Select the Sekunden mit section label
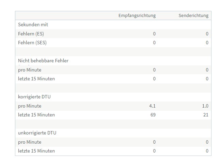220x160 pixels. [33, 25]
